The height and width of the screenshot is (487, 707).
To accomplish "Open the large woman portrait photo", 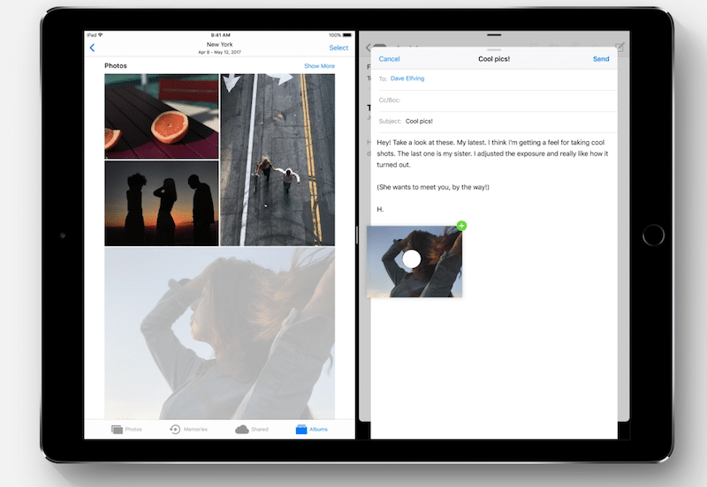I will (219, 333).
